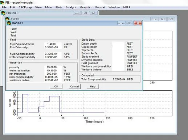Viewport: 188px width, 140px height.
Task: Open the Format menu
Action: 100,7
